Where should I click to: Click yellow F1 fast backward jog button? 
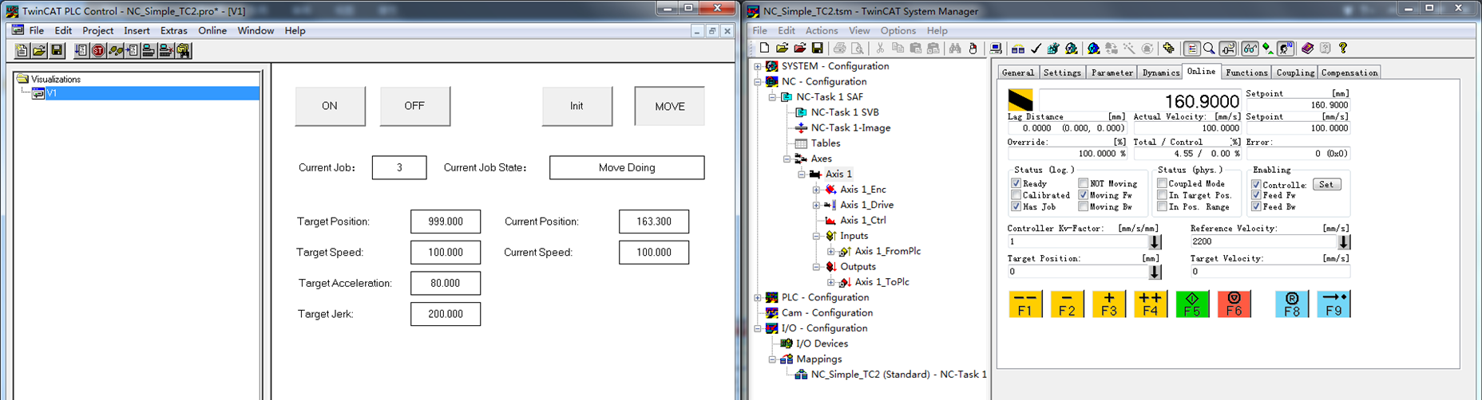[x=1025, y=304]
